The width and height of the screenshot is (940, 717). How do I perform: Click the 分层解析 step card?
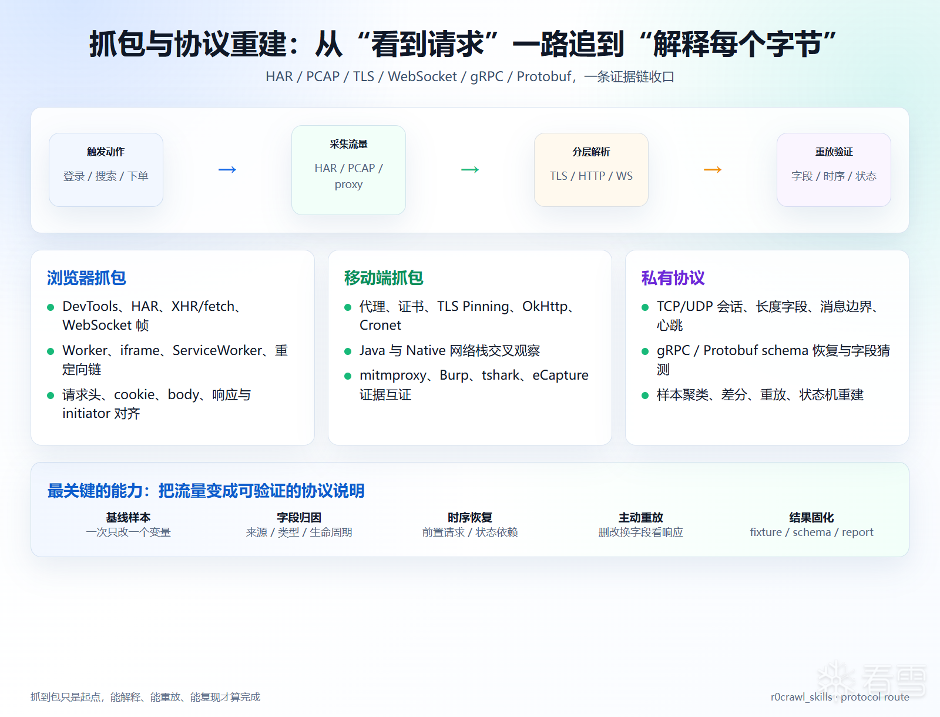591,170
